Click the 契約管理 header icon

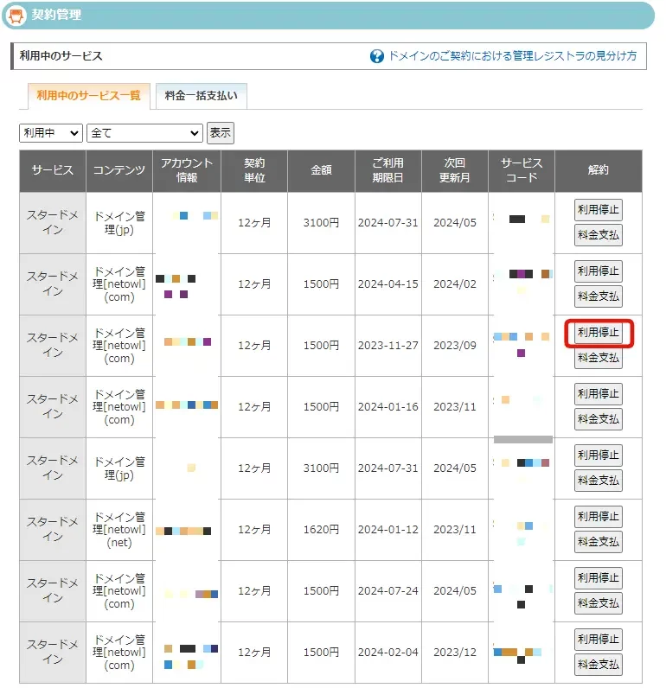16,15
